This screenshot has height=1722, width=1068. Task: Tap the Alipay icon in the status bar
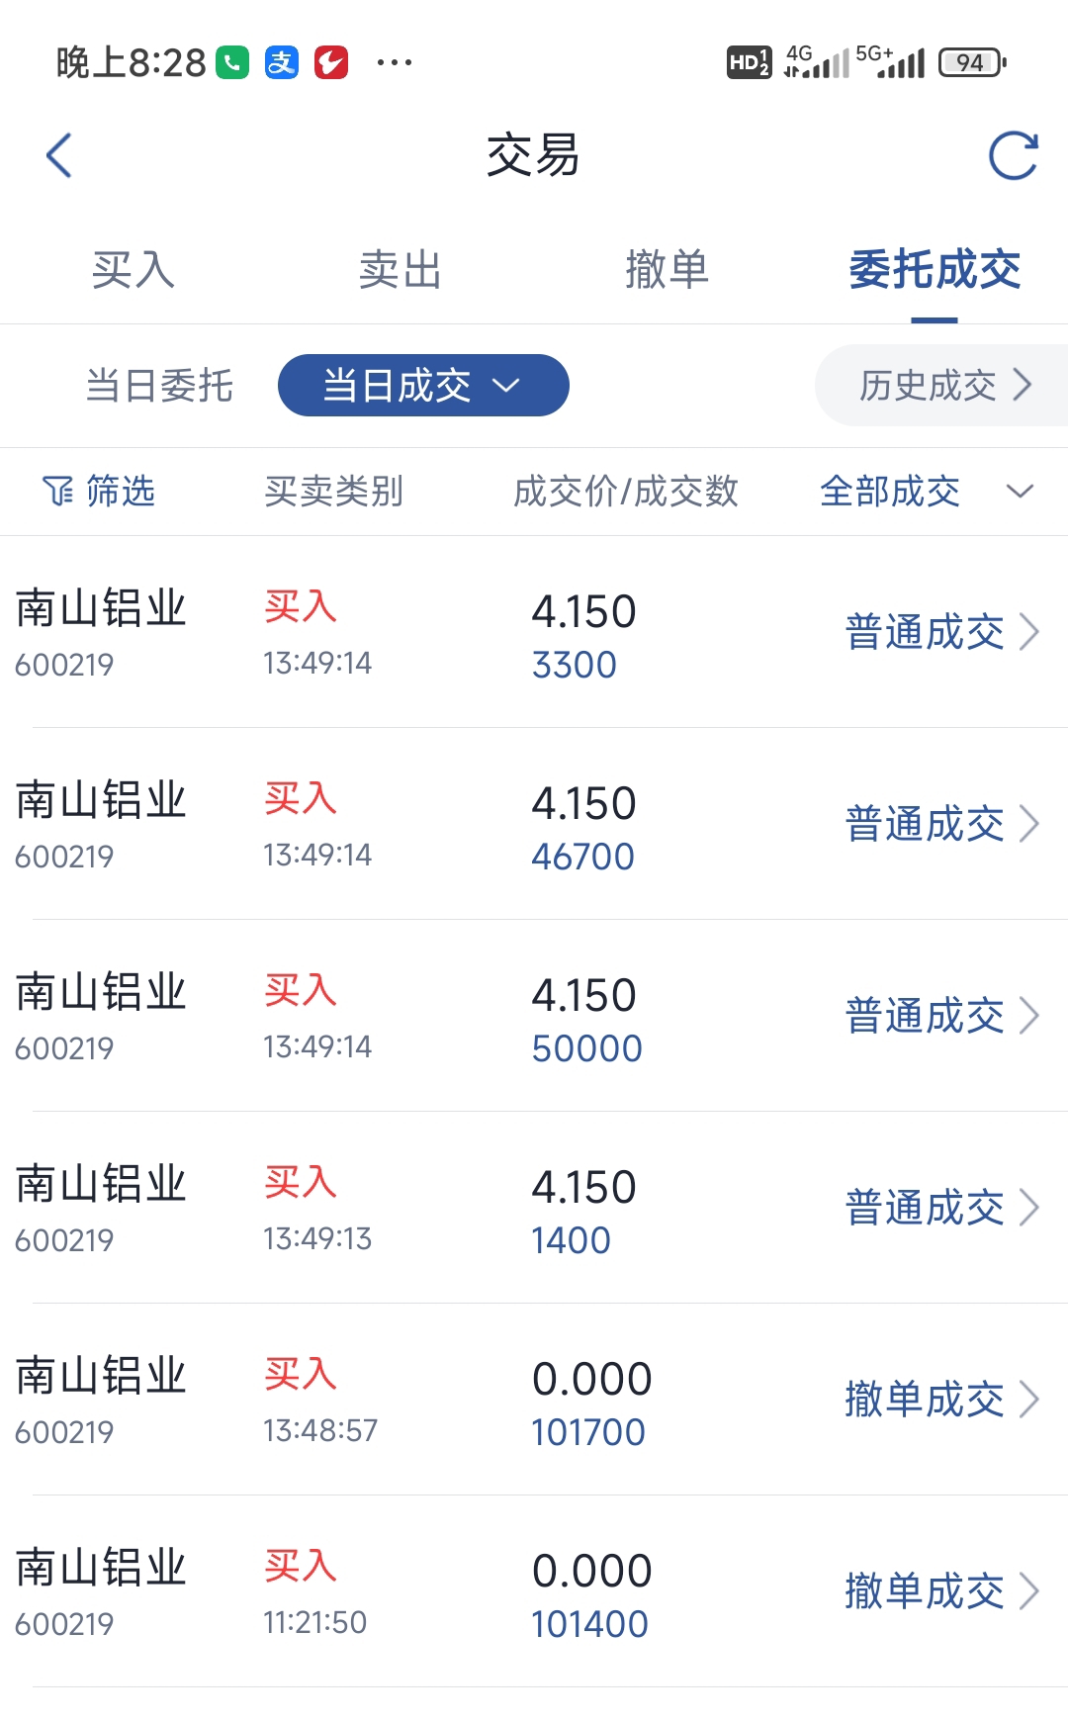tap(282, 62)
